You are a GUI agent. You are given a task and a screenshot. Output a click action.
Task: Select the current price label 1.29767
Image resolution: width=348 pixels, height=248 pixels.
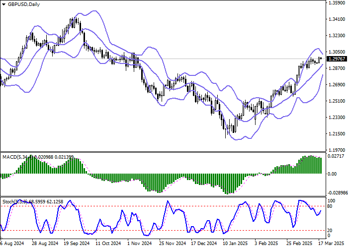(337, 59)
